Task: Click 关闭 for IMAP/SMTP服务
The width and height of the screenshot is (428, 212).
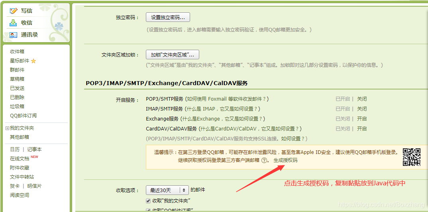Action: click(x=362, y=109)
